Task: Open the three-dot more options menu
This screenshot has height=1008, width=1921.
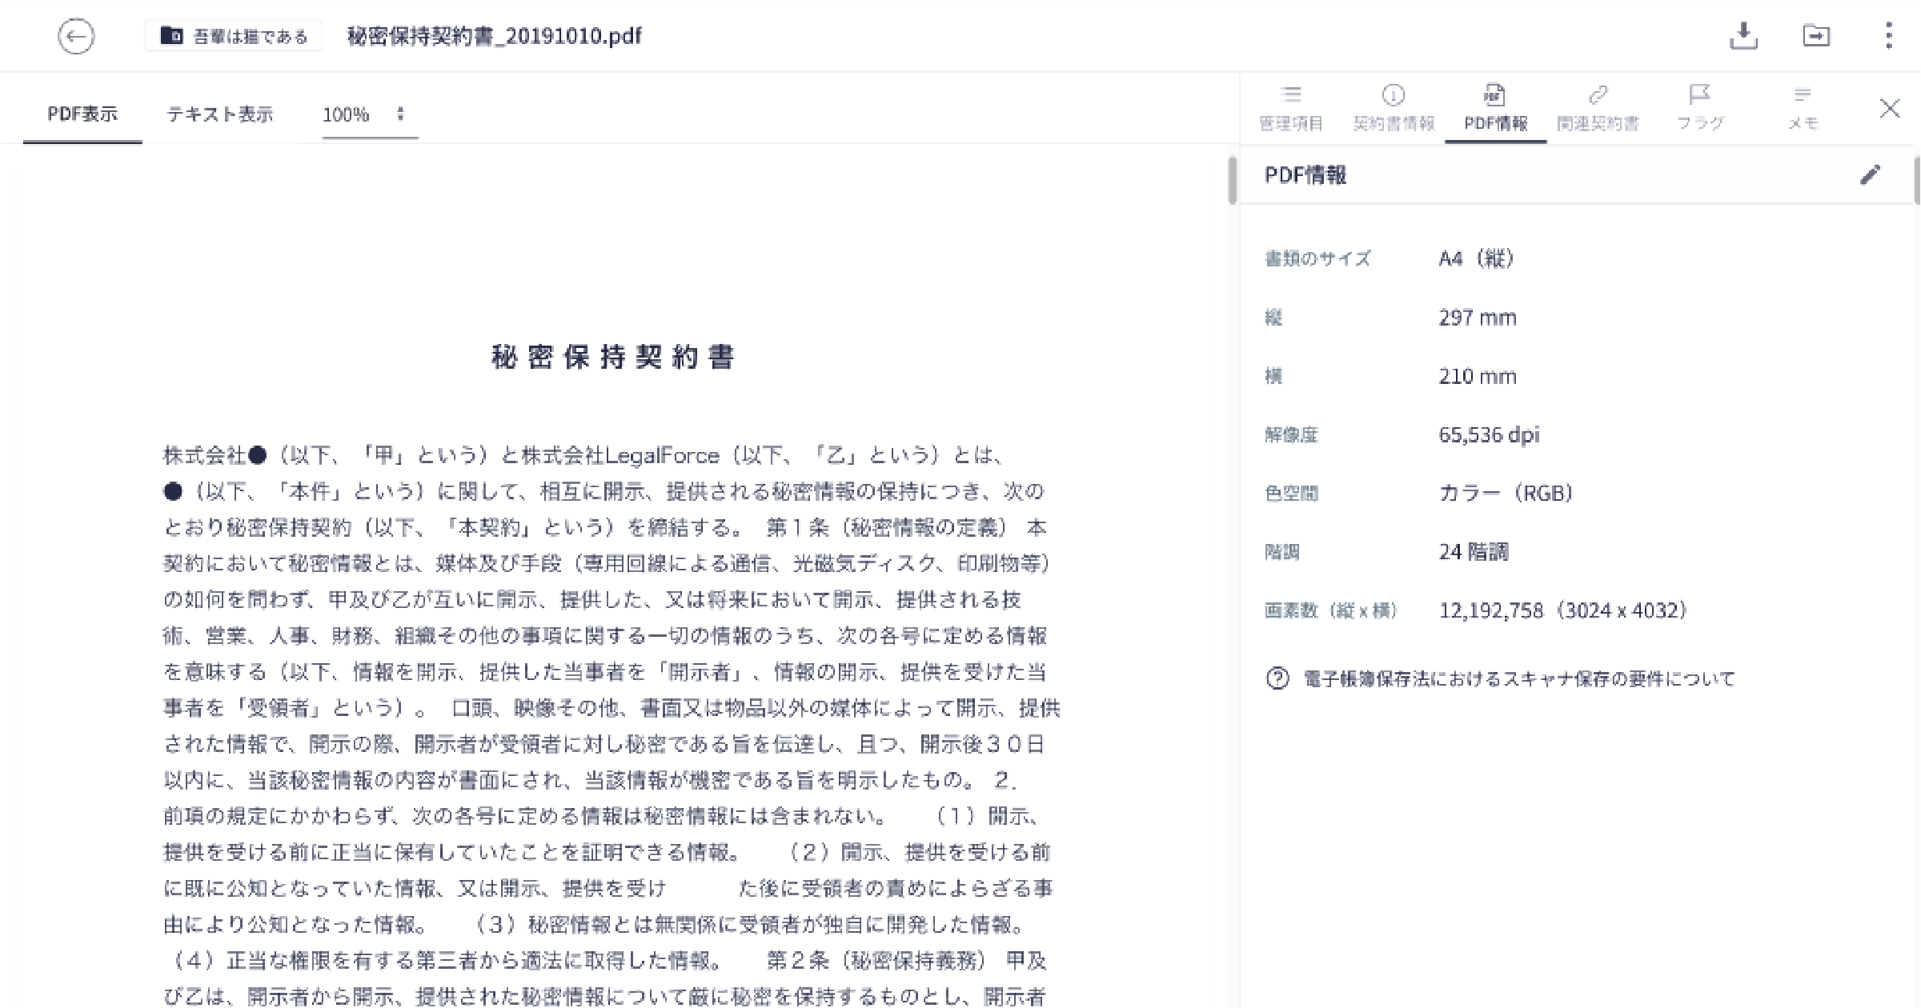Action: pos(1888,36)
